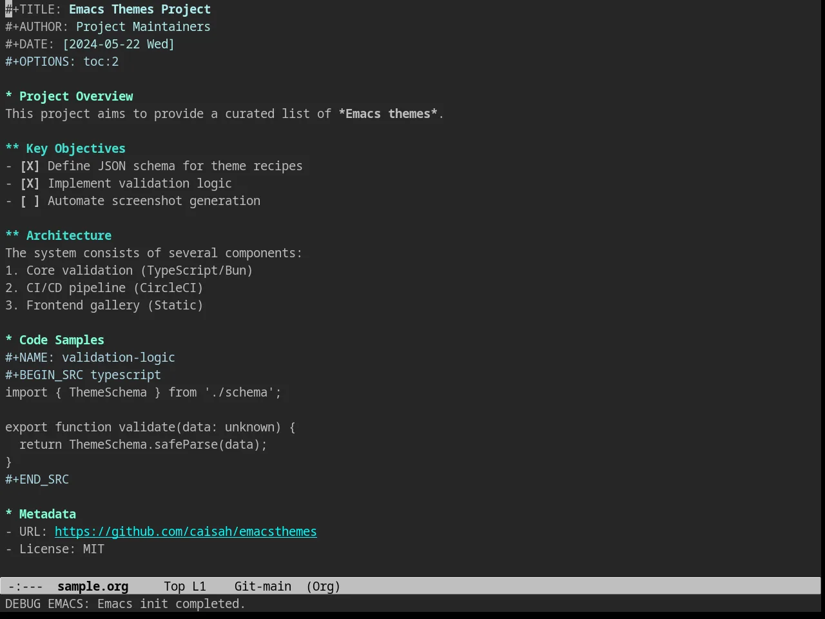Screen dimensions: 825x619
Task: Click the '#+OPTIONS:' keyword
Action: pos(41,62)
